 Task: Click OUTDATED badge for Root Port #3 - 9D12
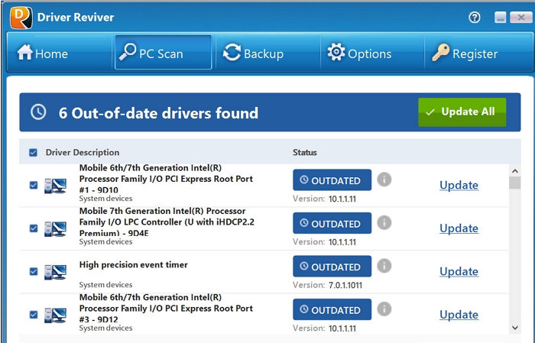[332, 309]
